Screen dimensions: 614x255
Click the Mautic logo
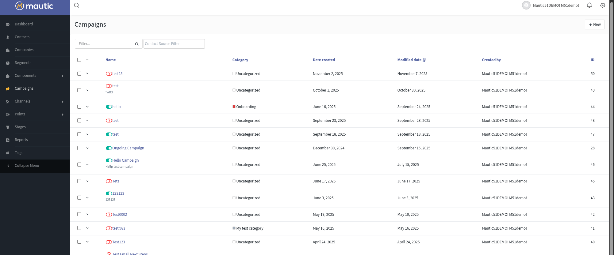point(34,6)
